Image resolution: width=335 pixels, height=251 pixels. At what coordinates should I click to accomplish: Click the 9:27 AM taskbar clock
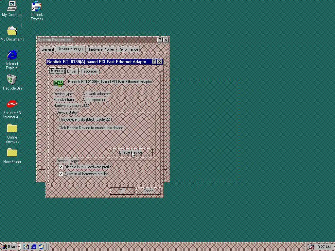click(x=324, y=247)
